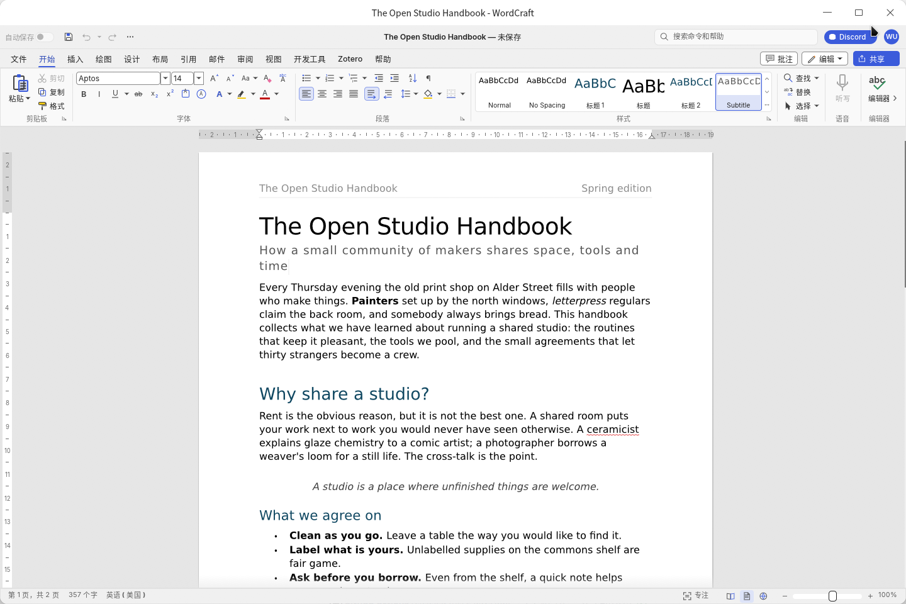The height and width of the screenshot is (604, 906).
Task: Toggle subscript formatting
Action: click(155, 94)
